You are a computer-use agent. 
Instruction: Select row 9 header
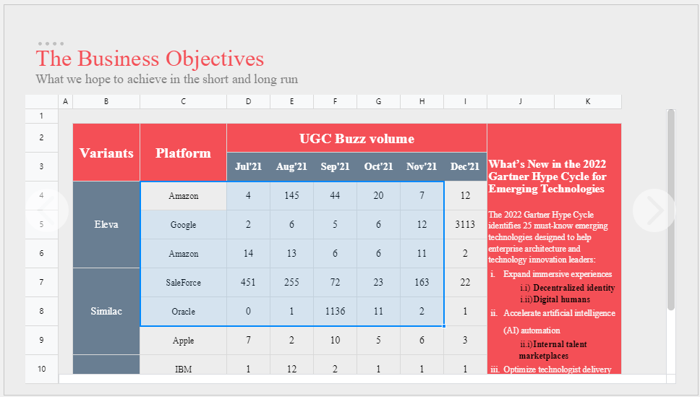click(x=41, y=341)
